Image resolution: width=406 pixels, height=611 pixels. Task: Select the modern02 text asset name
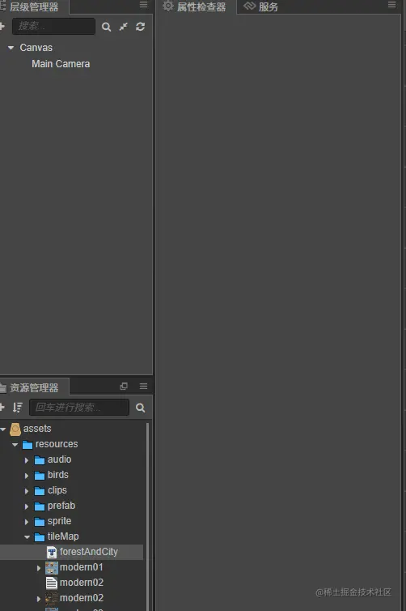click(x=82, y=583)
